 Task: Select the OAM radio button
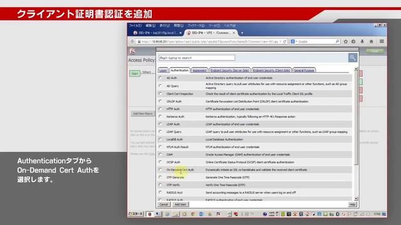click(x=160, y=154)
